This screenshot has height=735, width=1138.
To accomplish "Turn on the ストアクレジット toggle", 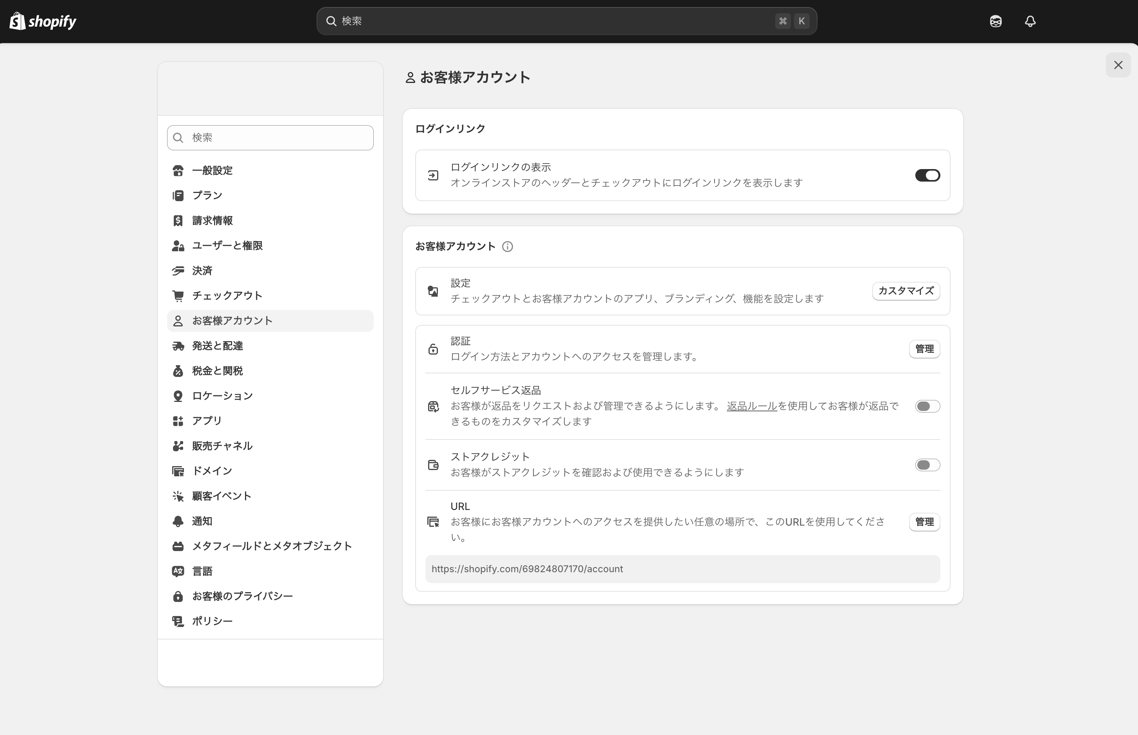I will 927,465.
